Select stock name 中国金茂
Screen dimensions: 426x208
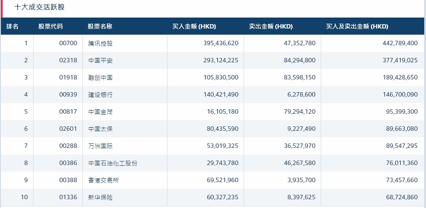point(100,112)
